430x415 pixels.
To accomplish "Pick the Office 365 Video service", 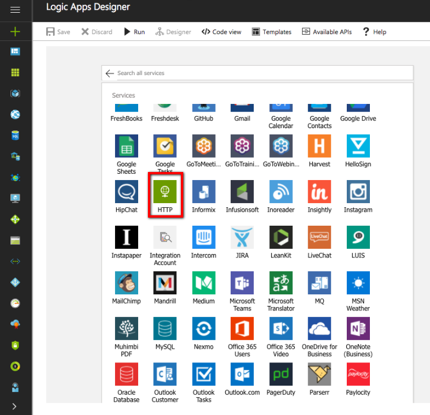I will click(281, 328).
